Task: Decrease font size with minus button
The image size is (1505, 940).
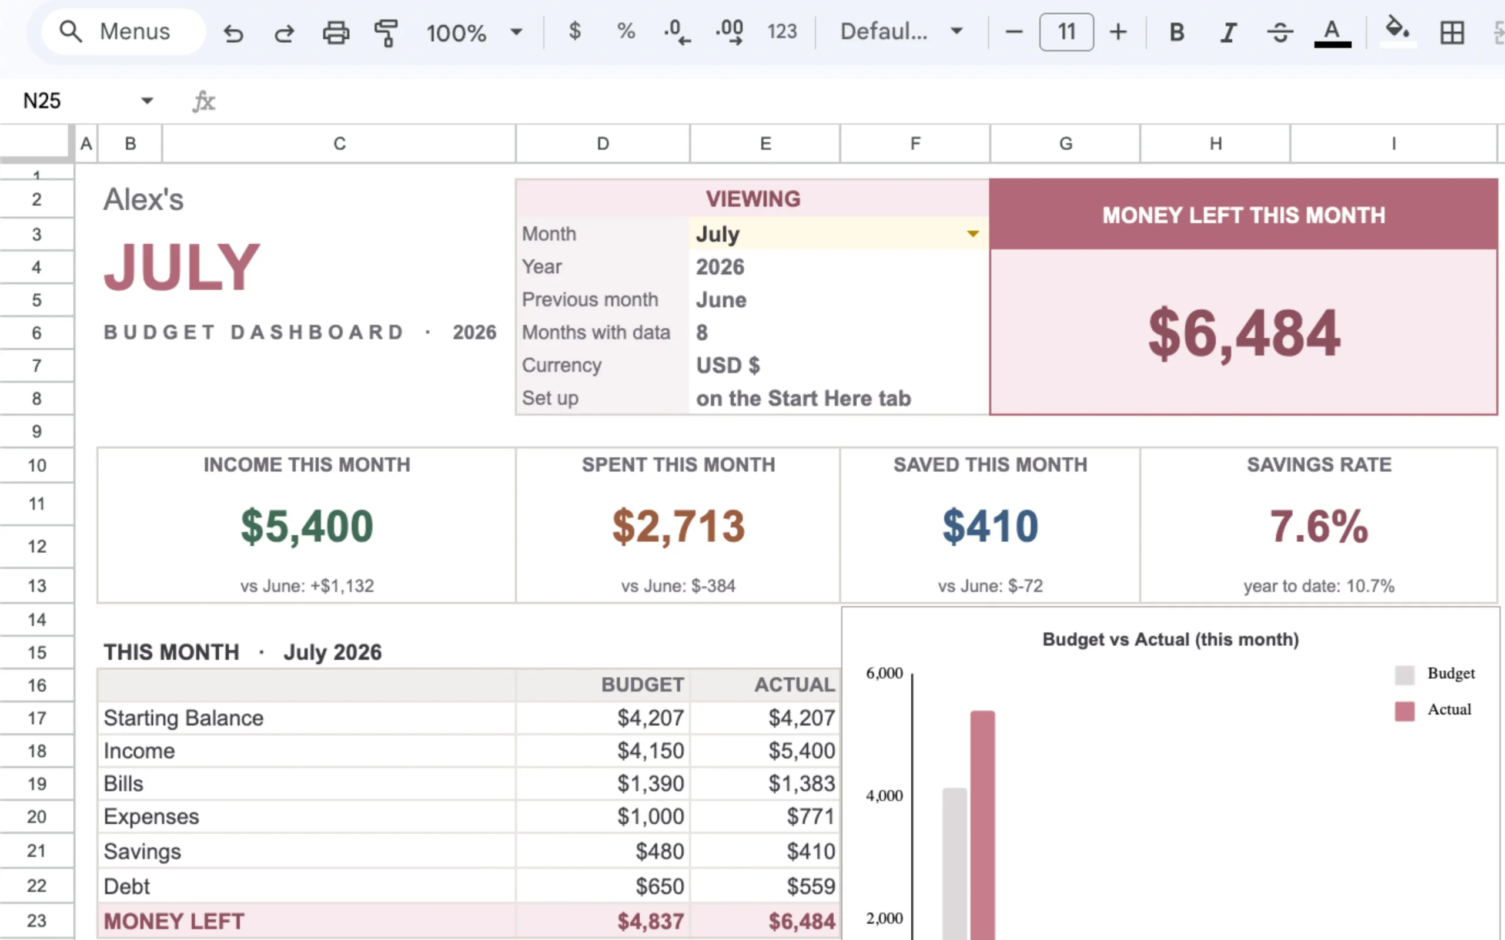Action: click(x=1014, y=32)
